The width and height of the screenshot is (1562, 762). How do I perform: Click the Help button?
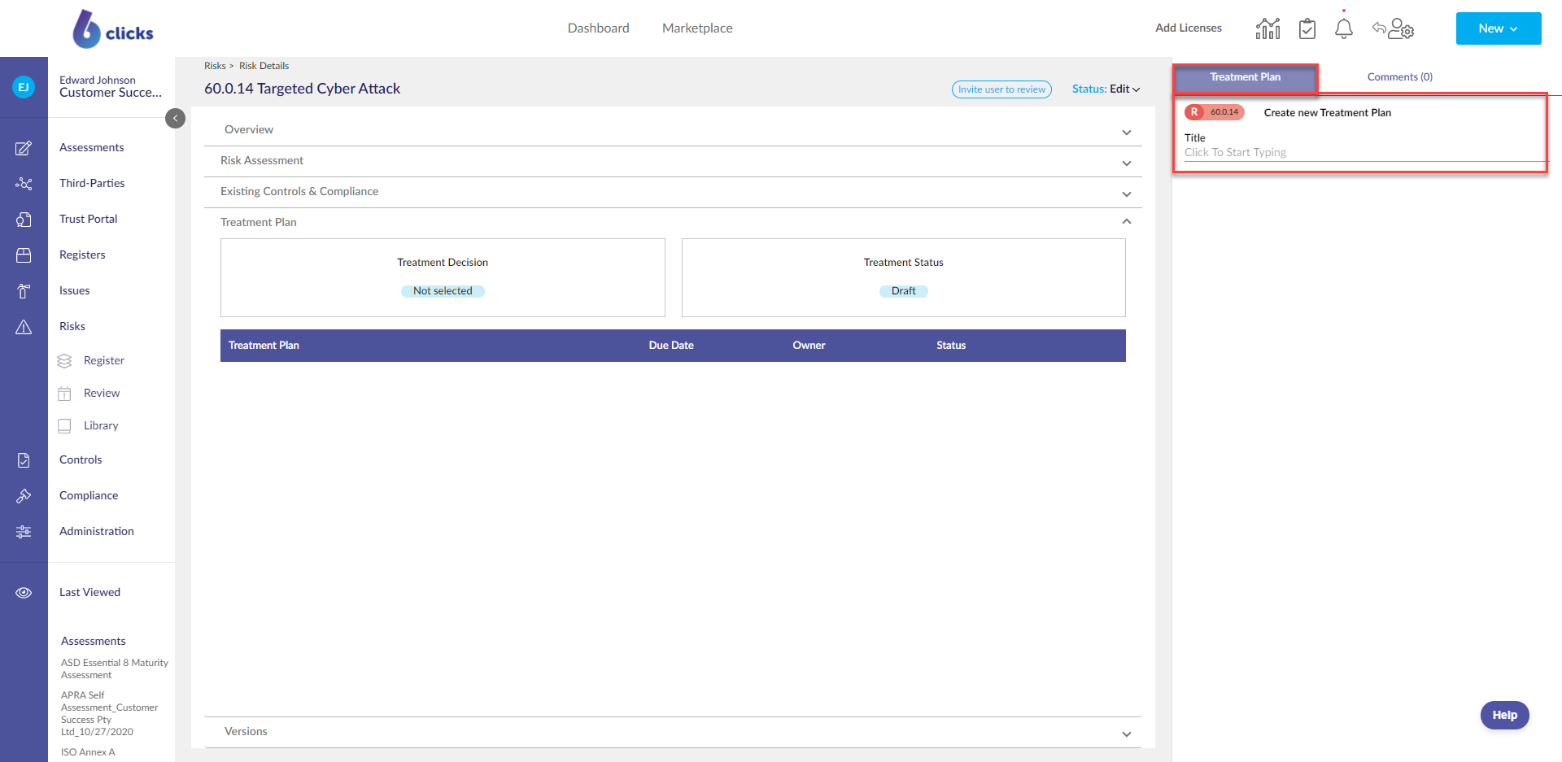(x=1504, y=716)
